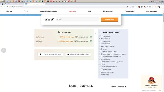Select 'Строительство и недвижимость' radio option
This screenshot has height=92, width=164.
coord(100,54)
